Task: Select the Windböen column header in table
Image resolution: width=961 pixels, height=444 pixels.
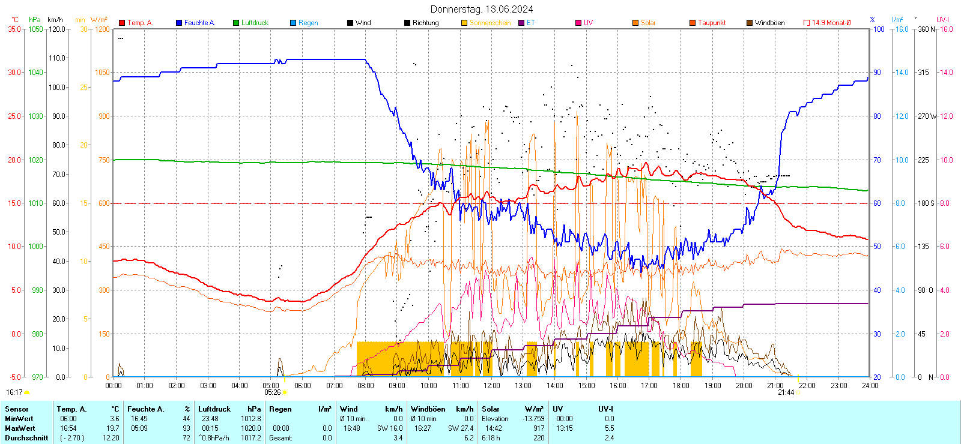Action: pos(428,409)
